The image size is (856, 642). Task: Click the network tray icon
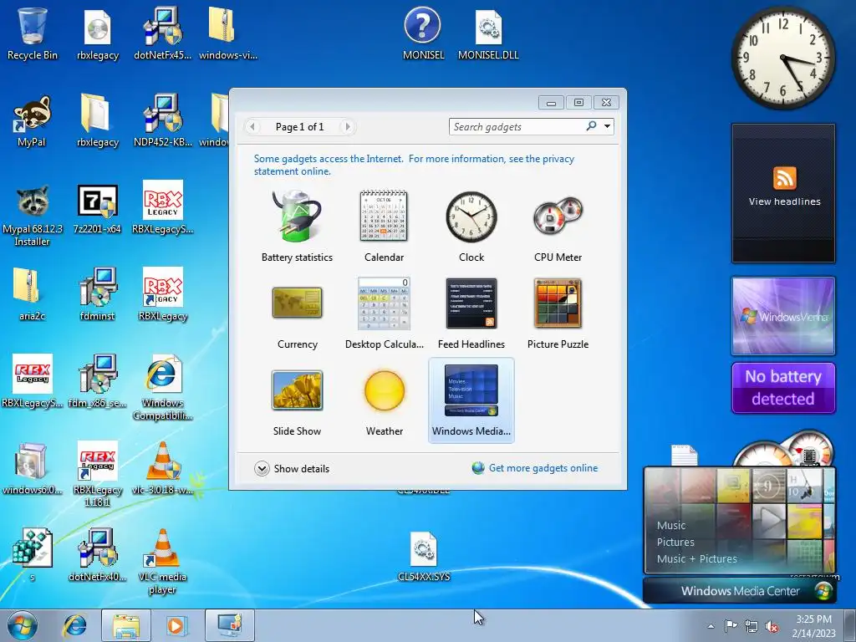point(752,626)
